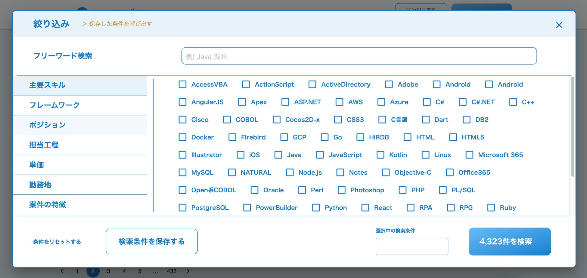The width and height of the screenshot is (587, 278).
Task: Check the NATURAL checkbox
Action: click(232, 173)
